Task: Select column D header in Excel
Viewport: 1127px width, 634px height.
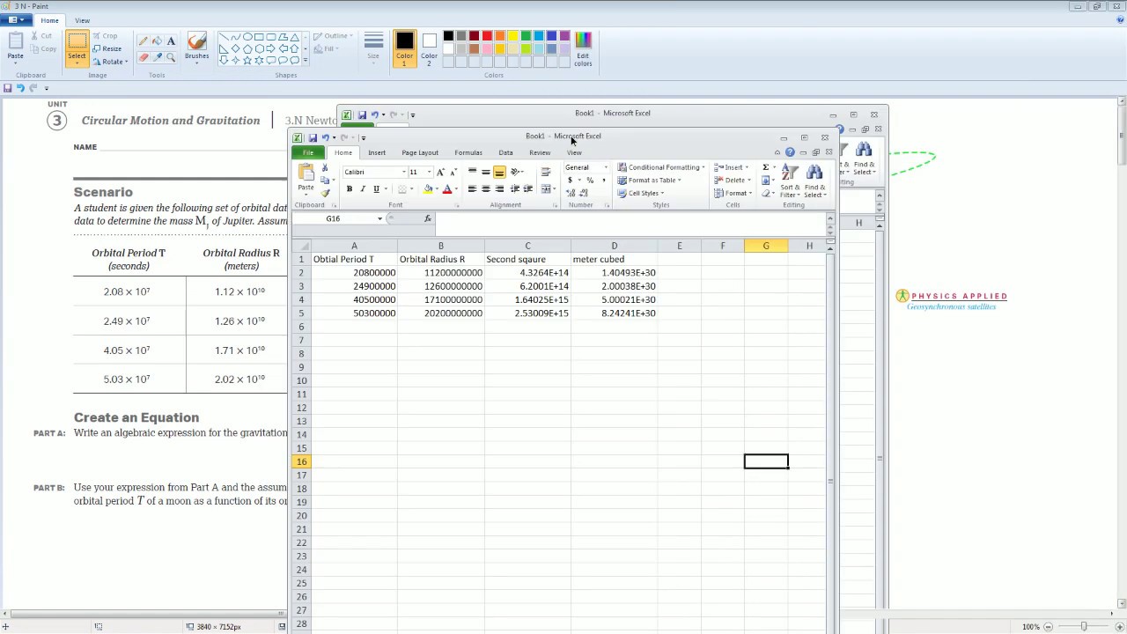Action: (x=615, y=246)
